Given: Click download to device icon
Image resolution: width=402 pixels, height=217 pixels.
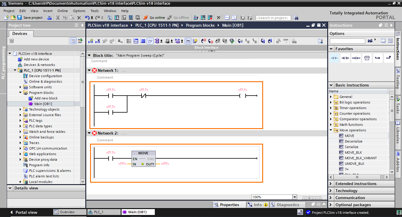Looking at the screenshot, I should tap(117, 18).
